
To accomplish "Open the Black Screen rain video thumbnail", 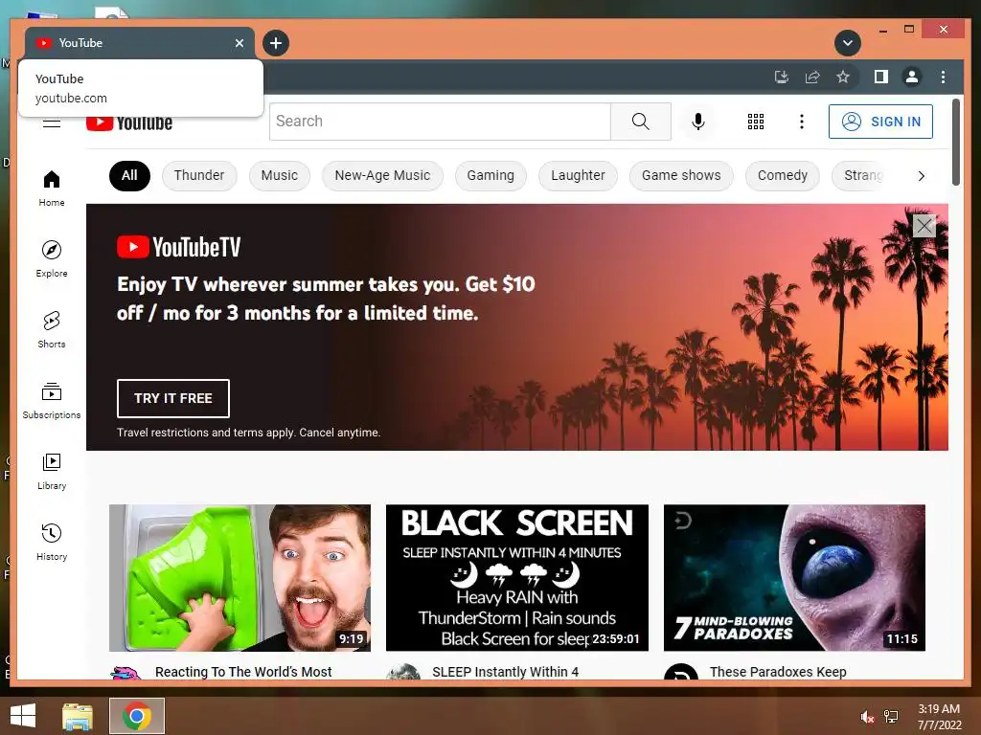I will [516, 578].
